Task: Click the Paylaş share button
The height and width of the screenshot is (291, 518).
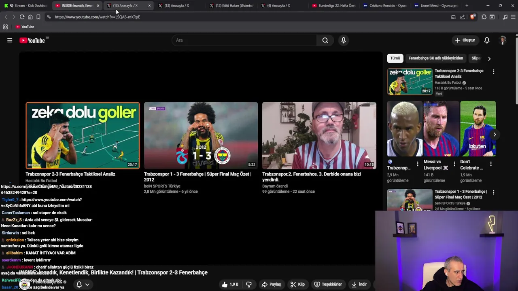Action: [271, 285]
